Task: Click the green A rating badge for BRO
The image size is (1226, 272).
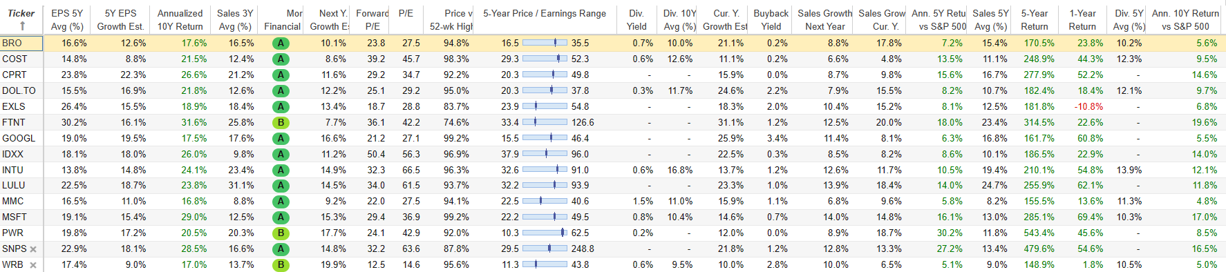Action: click(281, 43)
